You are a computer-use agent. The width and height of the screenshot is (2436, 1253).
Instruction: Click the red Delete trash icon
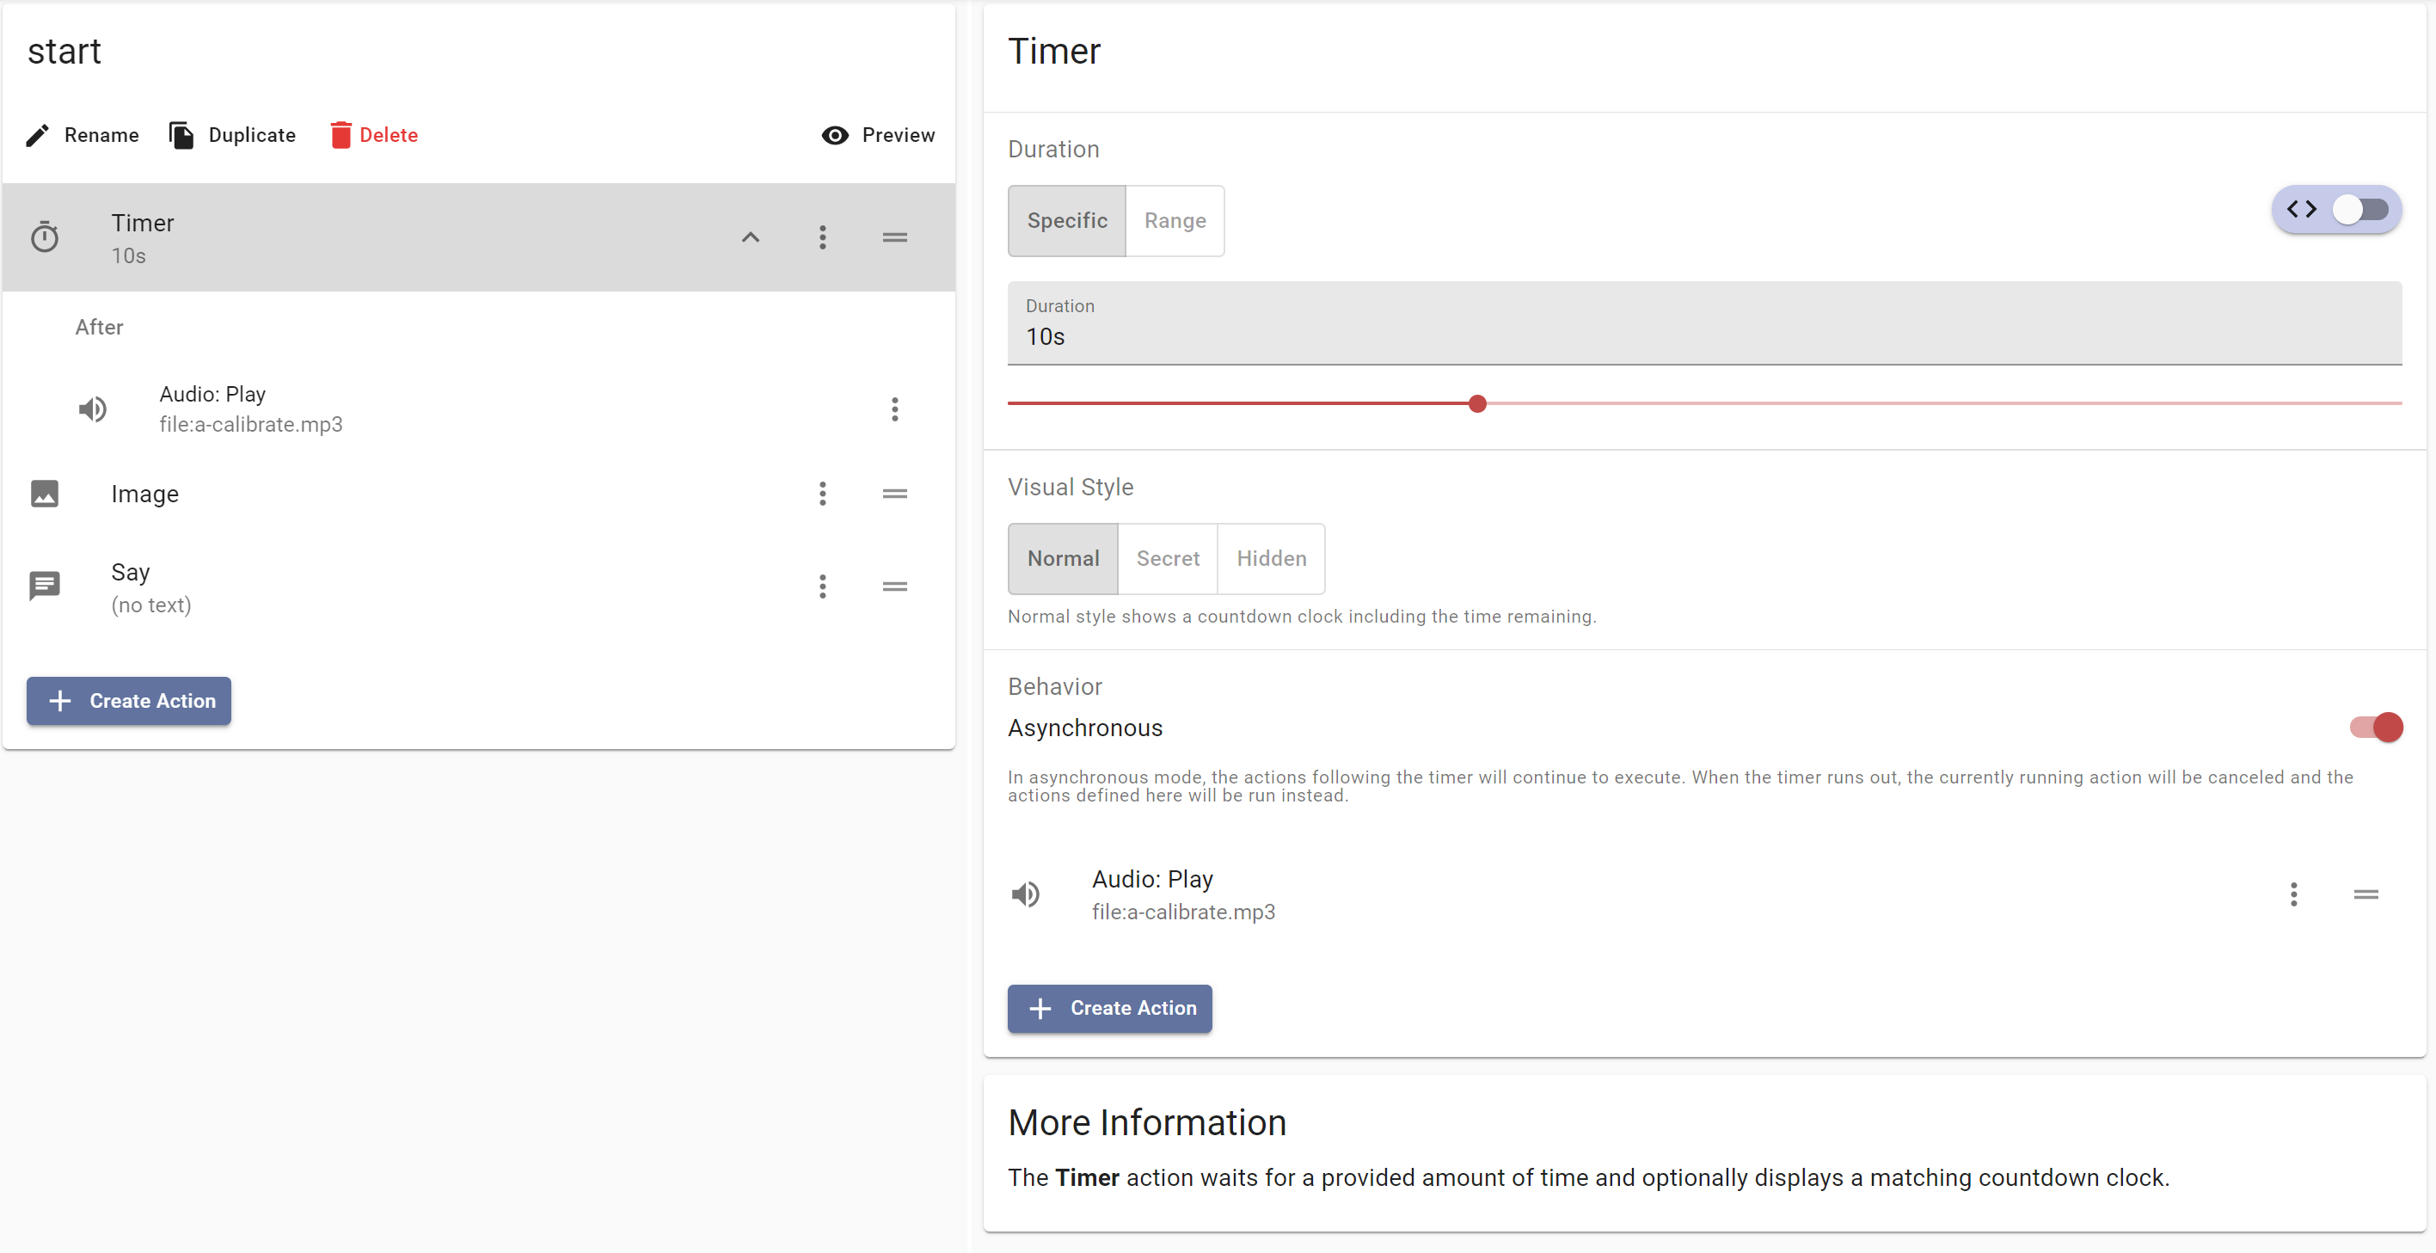[x=341, y=135]
